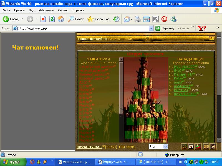Screen dimensions: 222x166
Task: Expand the toolbar overflow chevron after Yahoo
Action: pyautogui.click(x=217, y=27)
